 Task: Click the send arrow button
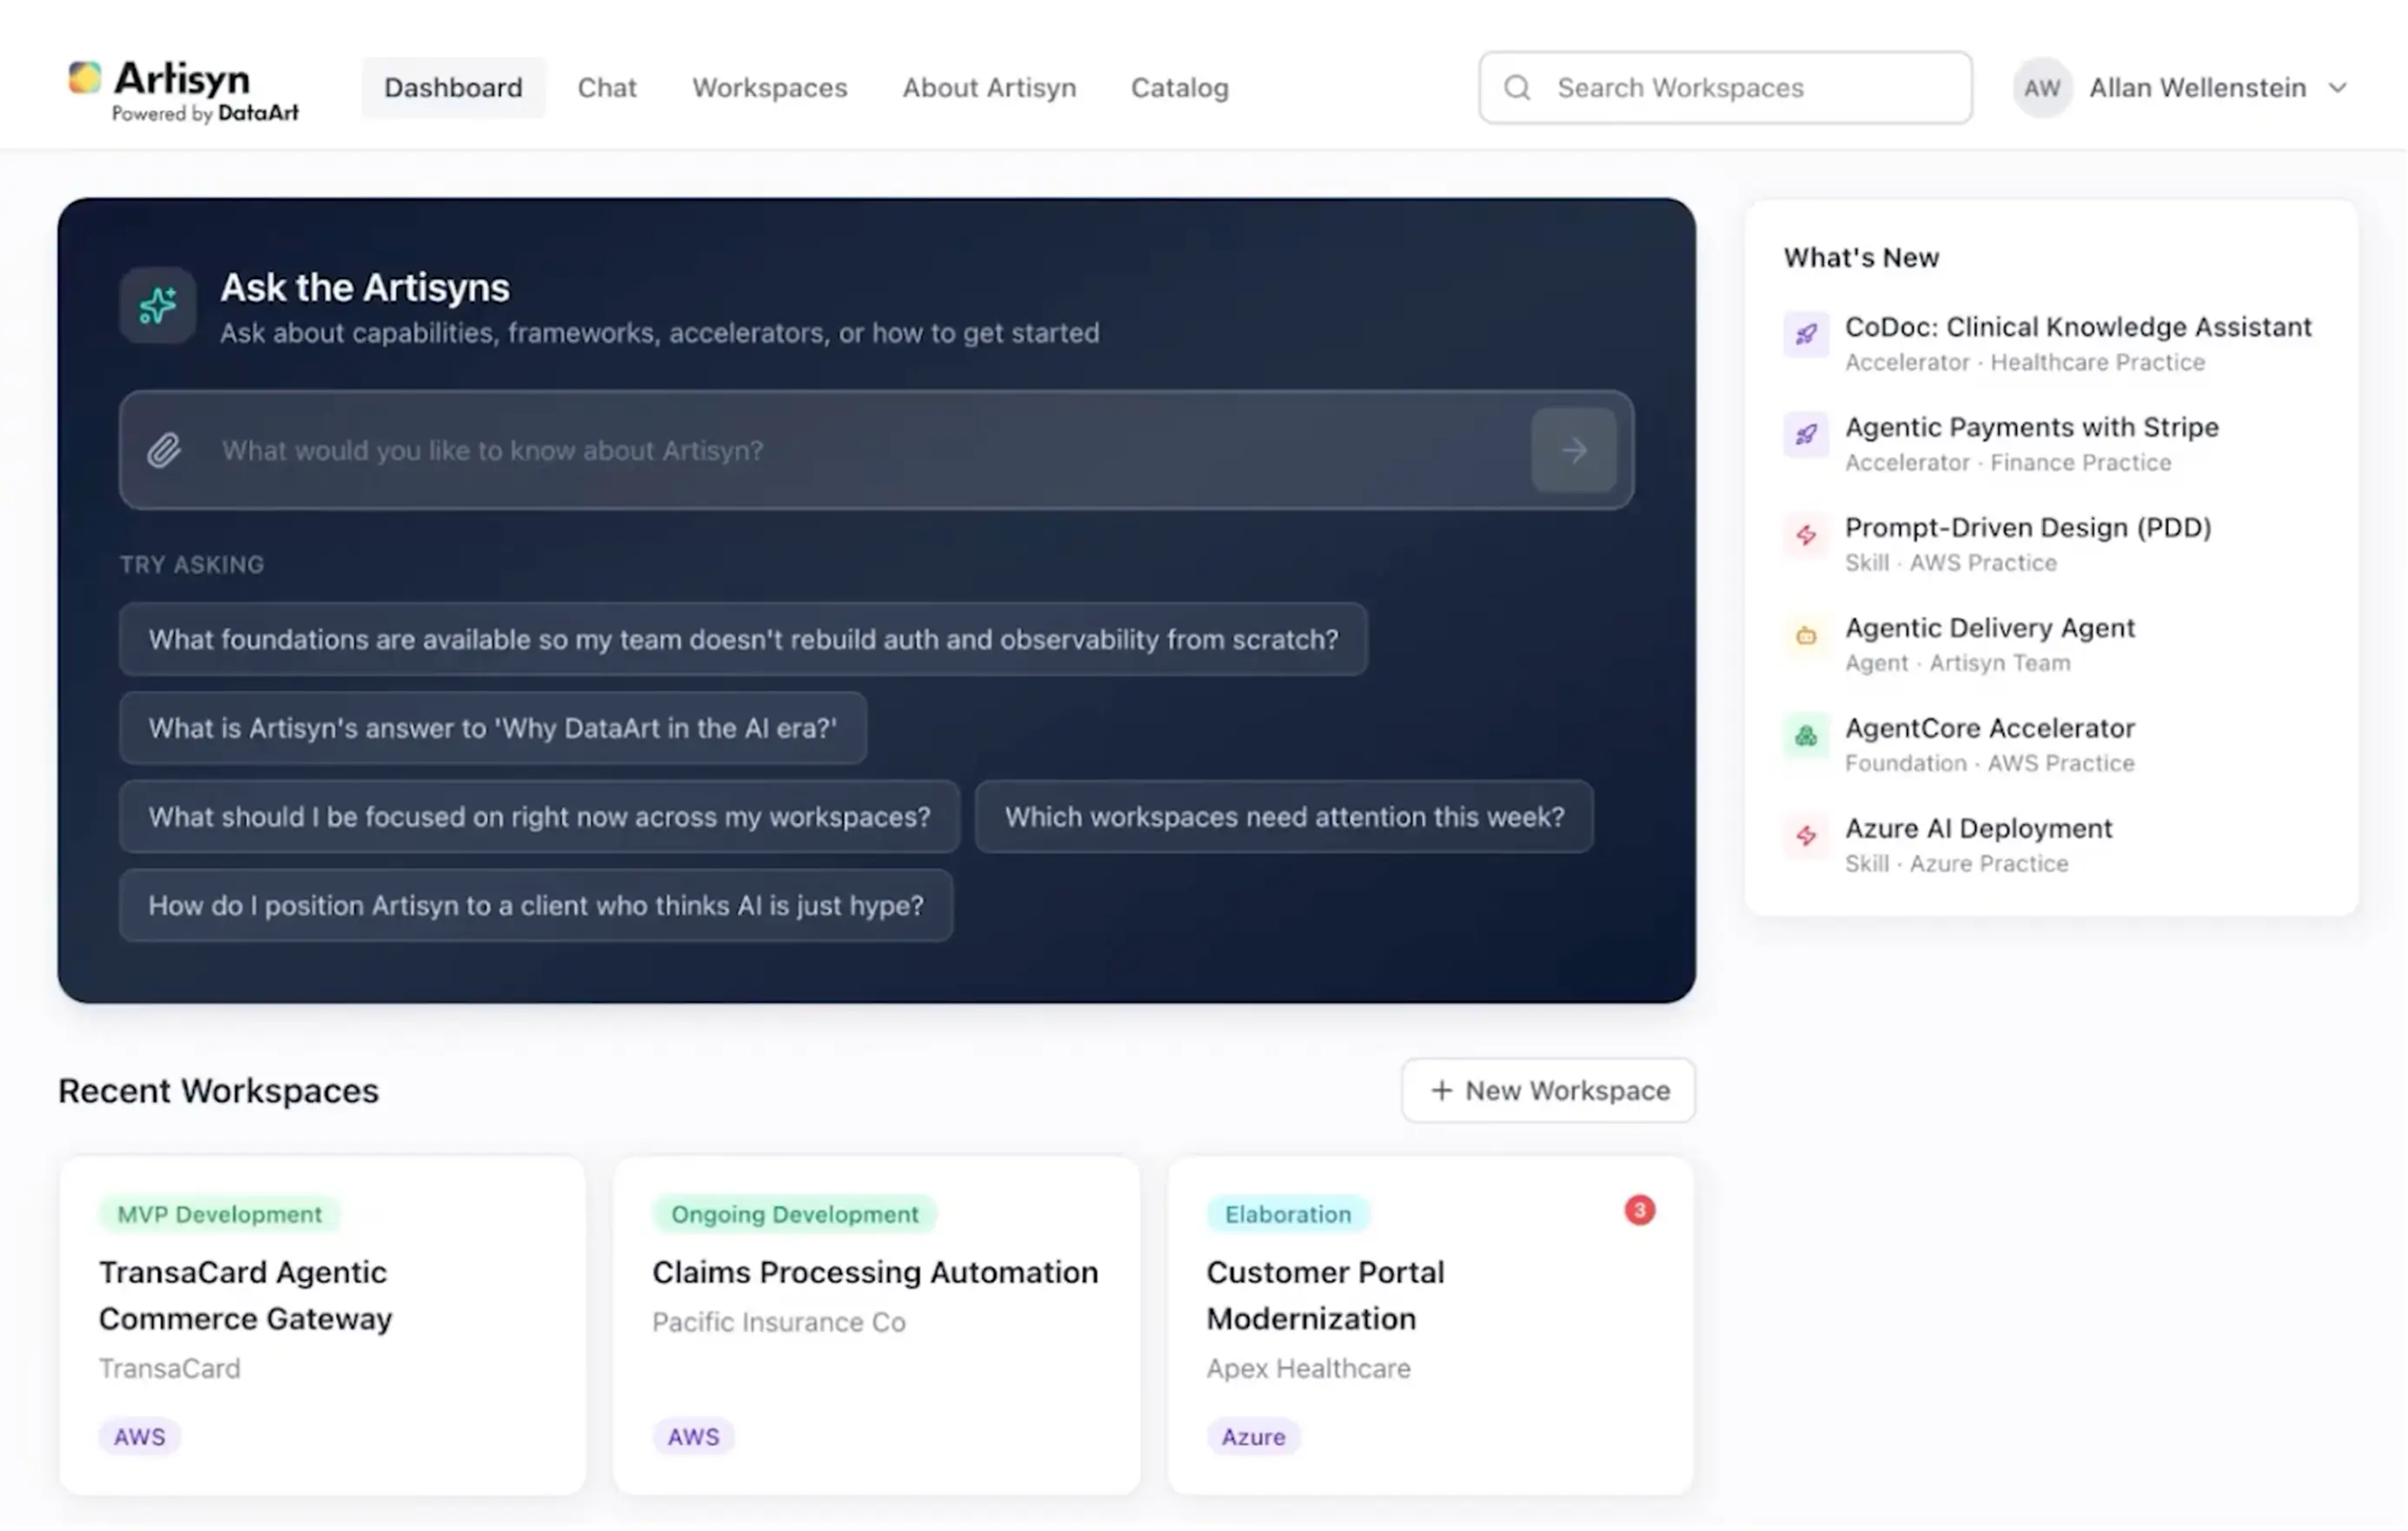pos(1574,451)
